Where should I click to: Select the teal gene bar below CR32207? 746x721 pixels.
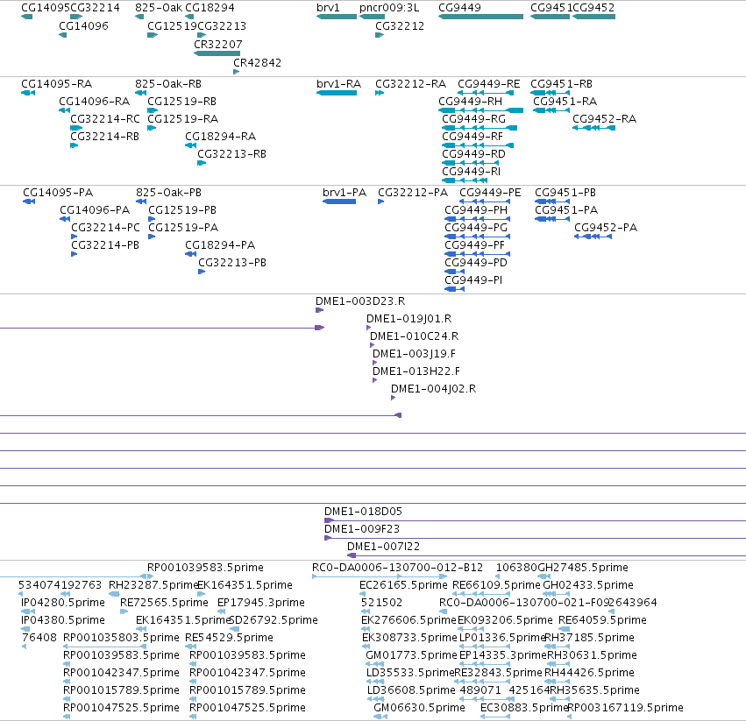point(217,53)
